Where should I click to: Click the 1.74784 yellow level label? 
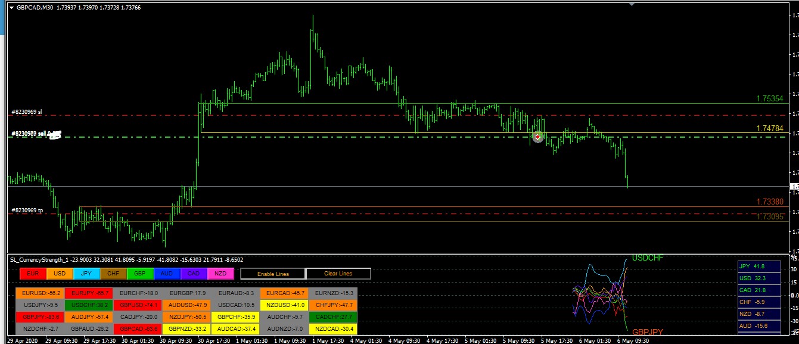click(769, 128)
